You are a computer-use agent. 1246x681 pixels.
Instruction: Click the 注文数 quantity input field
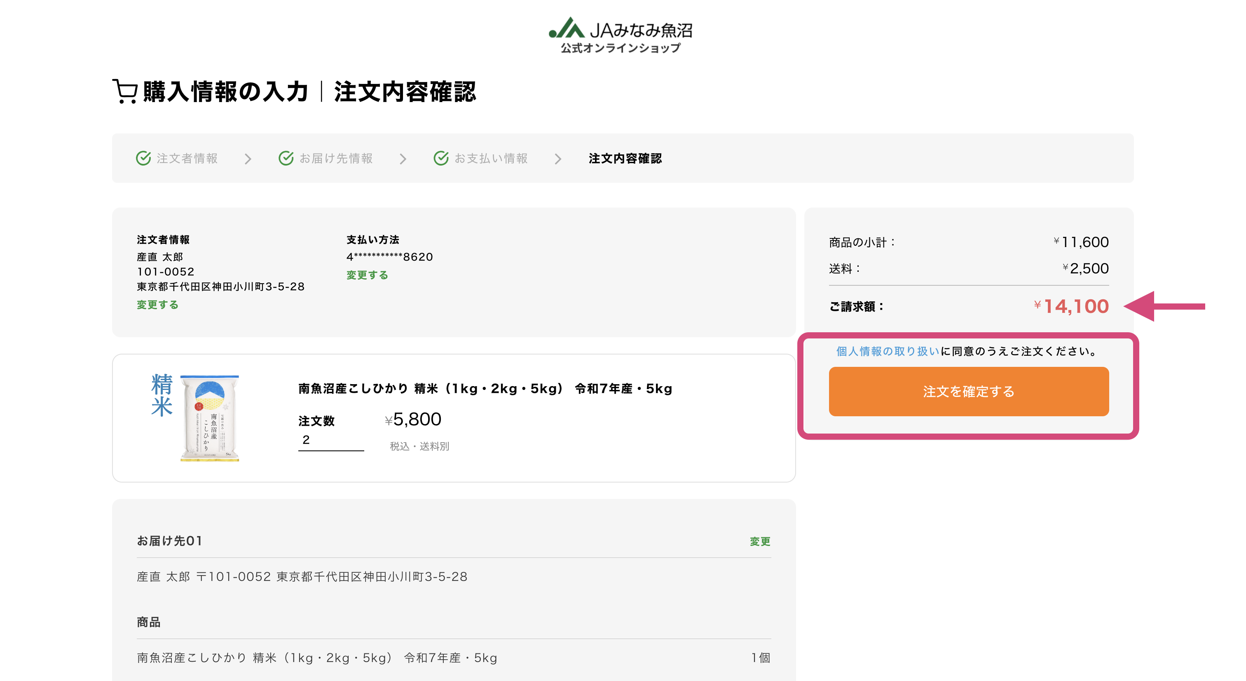[x=331, y=440]
